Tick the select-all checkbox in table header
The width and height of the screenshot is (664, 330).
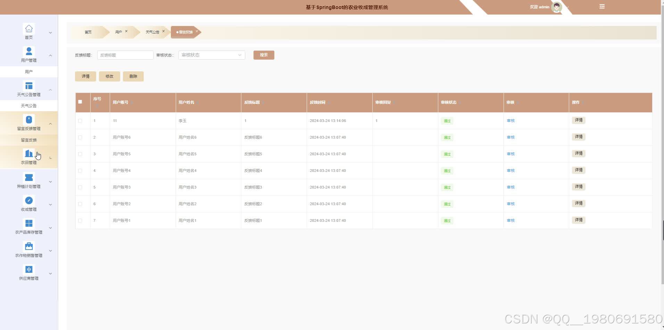80,102
